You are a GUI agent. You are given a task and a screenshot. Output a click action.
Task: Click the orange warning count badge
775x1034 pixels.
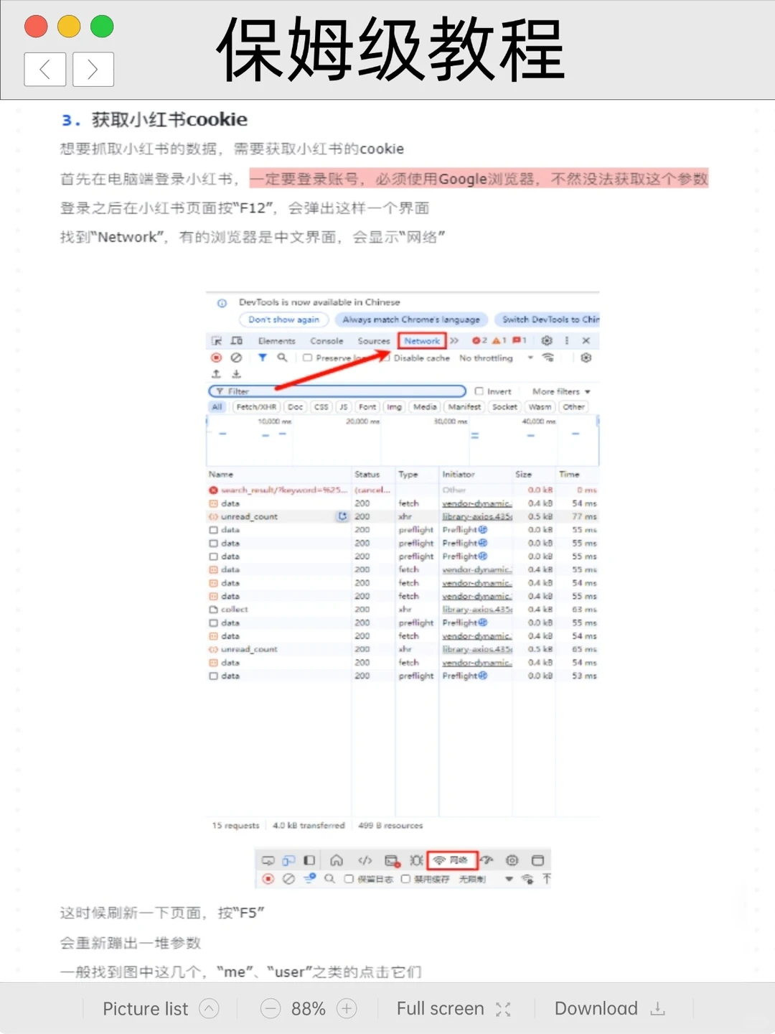(x=499, y=340)
